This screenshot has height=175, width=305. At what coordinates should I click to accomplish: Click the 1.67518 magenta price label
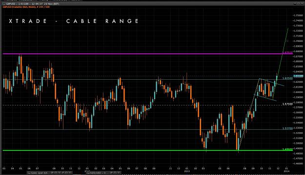[x=287, y=52]
